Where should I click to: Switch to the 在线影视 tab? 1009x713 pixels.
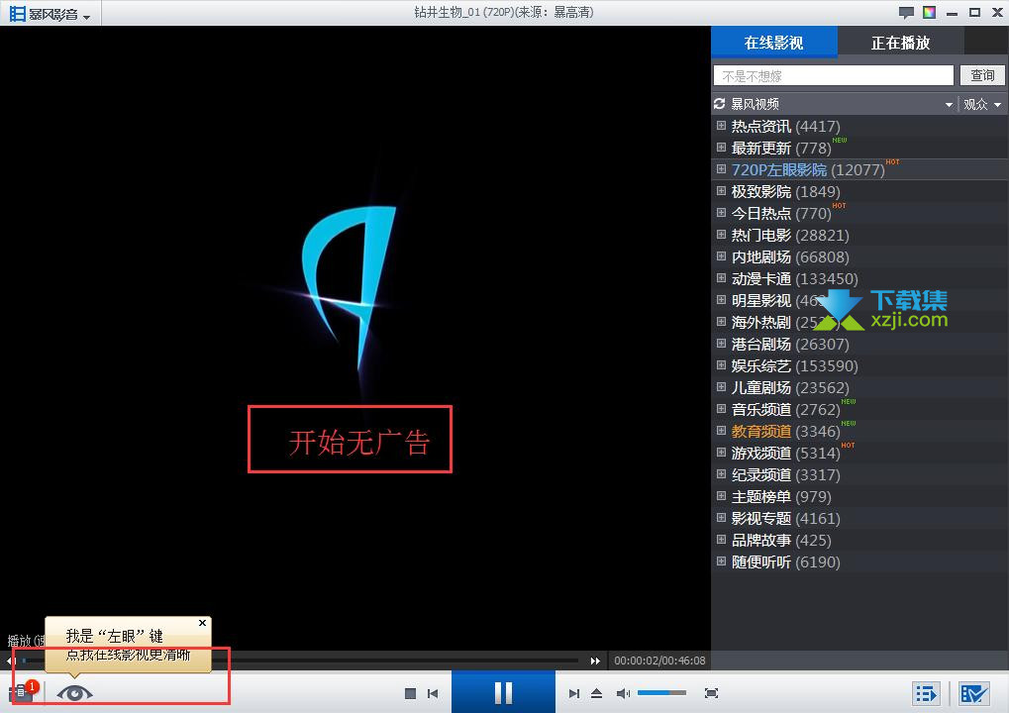[x=773, y=43]
